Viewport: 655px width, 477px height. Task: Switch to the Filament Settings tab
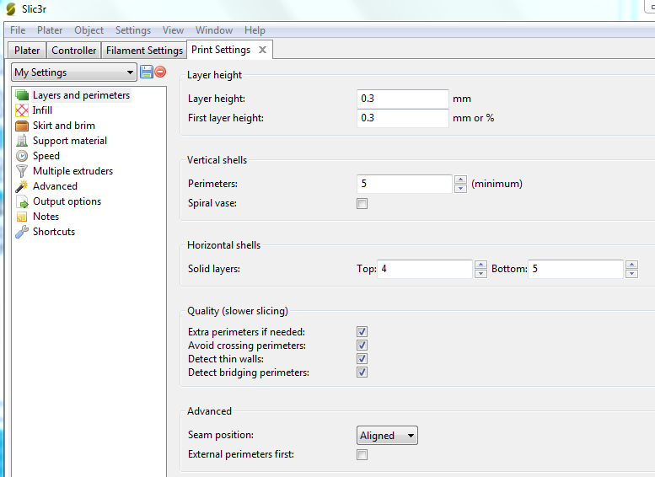coord(144,50)
